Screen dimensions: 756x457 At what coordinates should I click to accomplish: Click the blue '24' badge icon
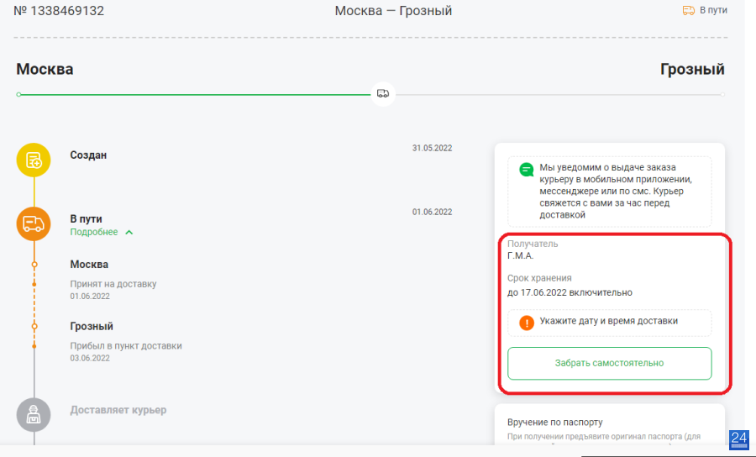[x=738, y=439]
